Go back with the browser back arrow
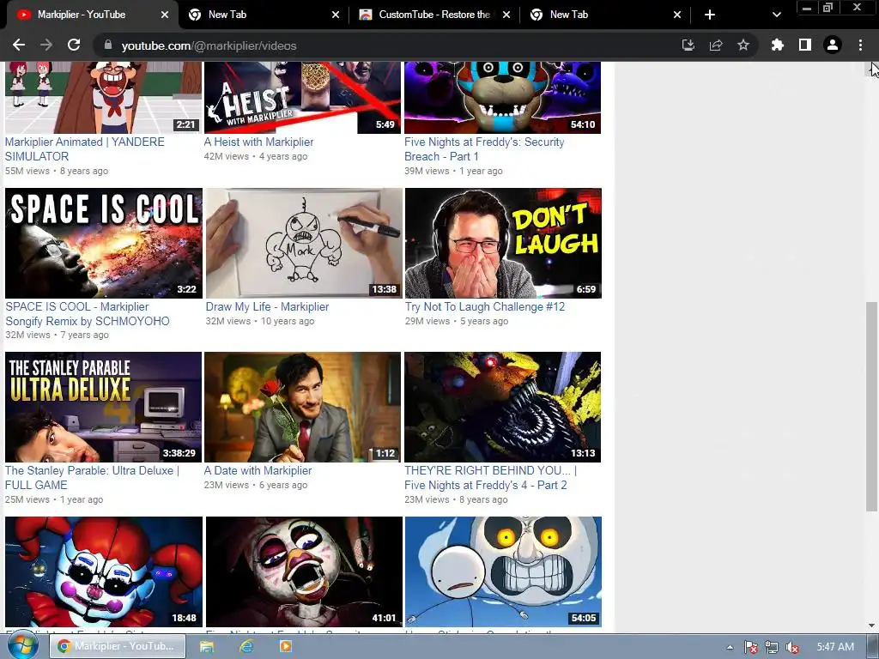Viewport: 879px width, 659px height. [x=19, y=45]
